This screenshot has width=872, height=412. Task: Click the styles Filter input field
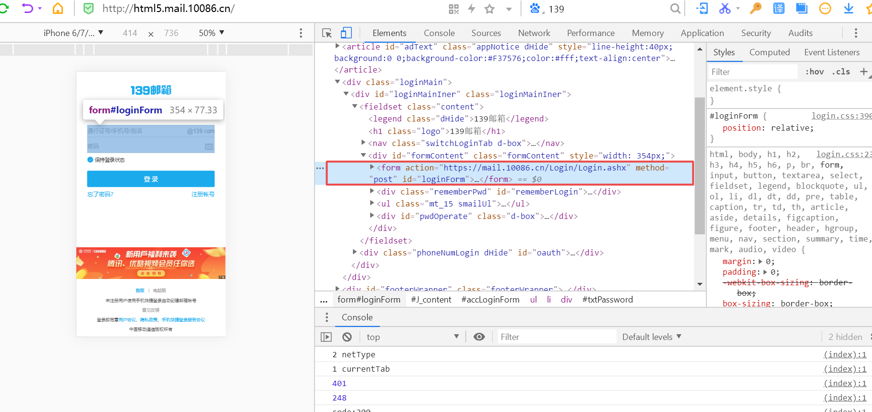752,72
